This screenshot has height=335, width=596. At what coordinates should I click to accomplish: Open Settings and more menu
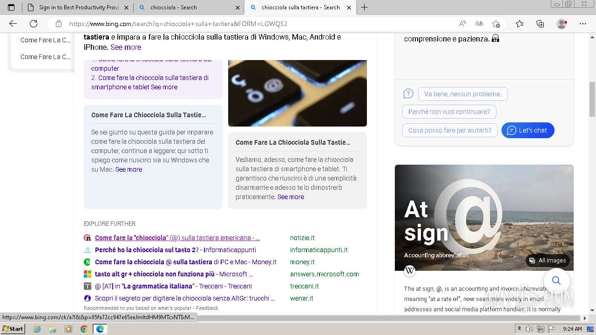click(583, 24)
